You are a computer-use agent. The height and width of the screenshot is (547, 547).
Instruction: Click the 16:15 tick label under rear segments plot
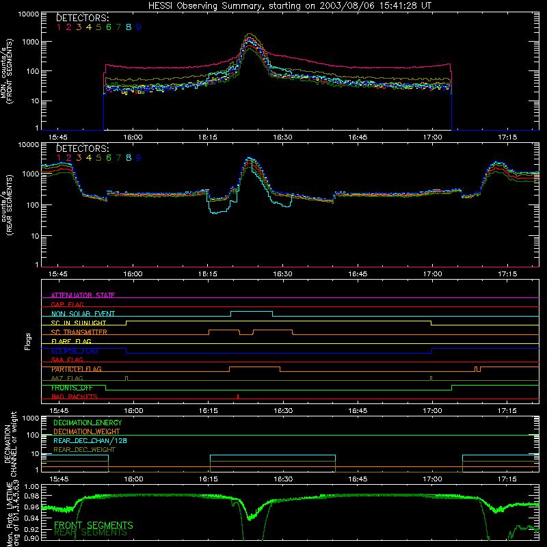208,274
